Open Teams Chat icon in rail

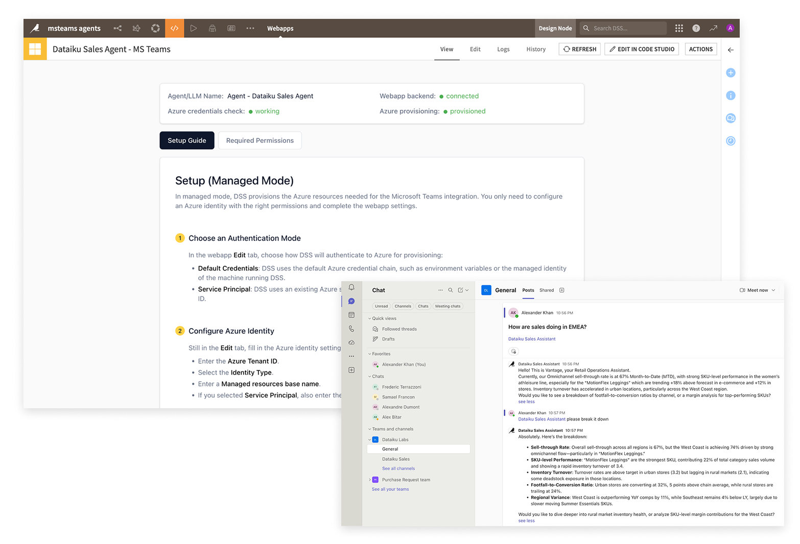pyautogui.click(x=351, y=301)
